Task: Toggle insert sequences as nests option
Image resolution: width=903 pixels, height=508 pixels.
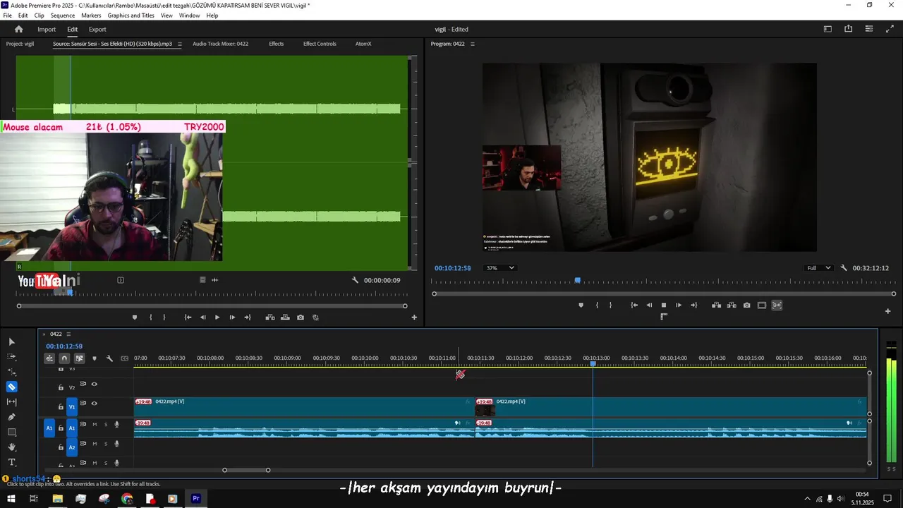Action: [49, 358]
